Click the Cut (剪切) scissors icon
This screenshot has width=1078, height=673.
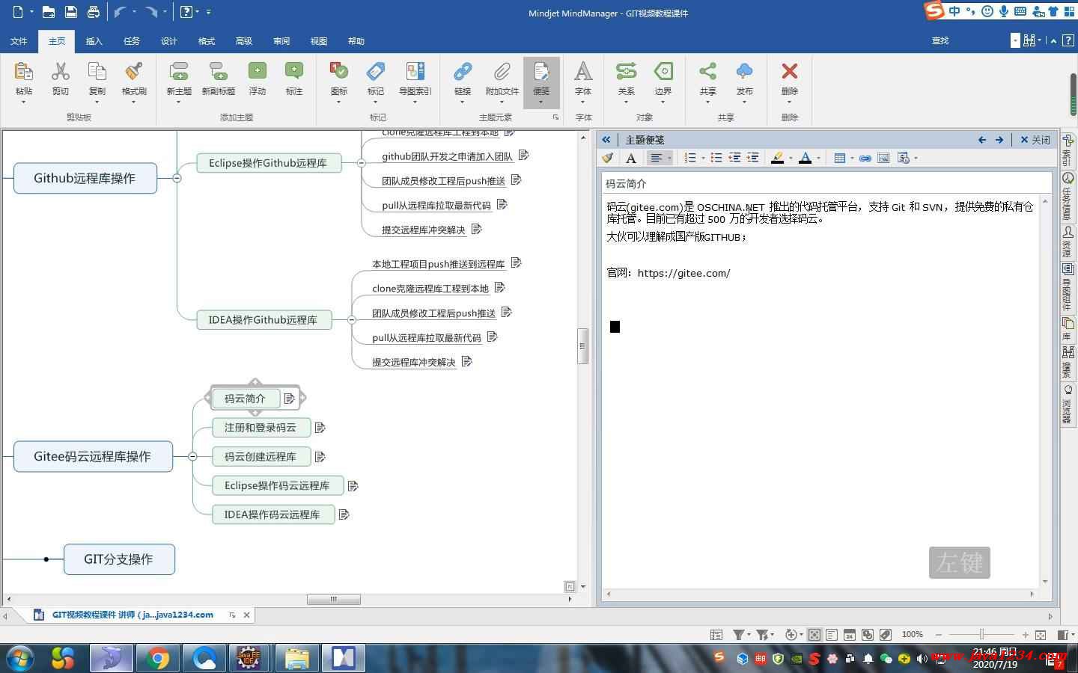61,72
